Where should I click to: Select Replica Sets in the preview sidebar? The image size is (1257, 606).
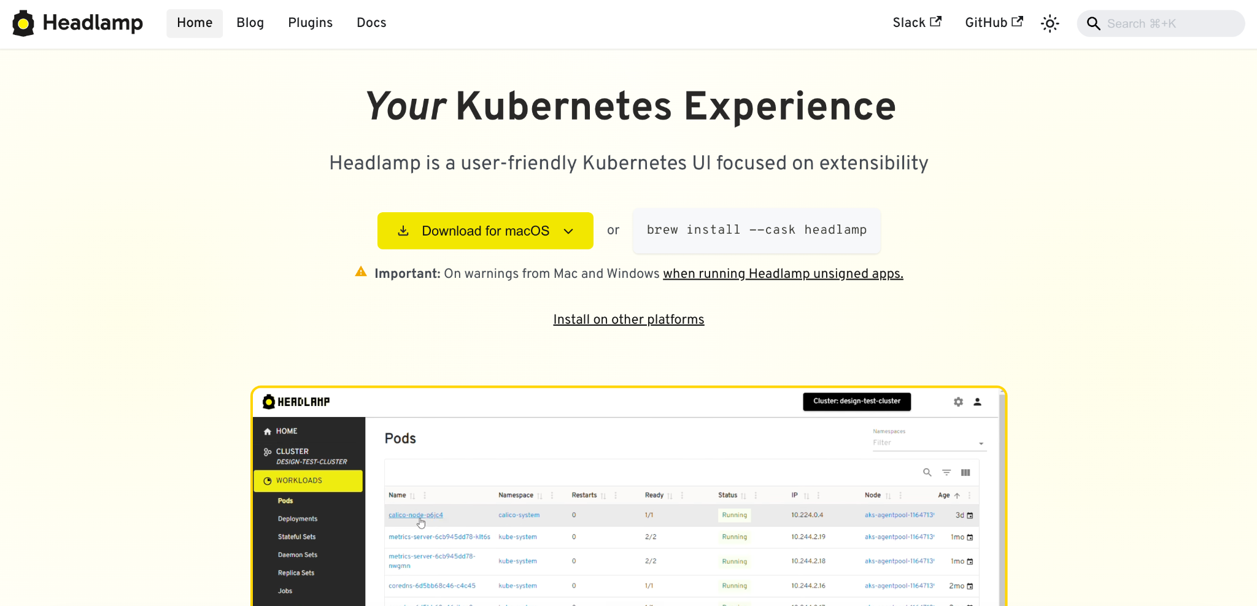point(296,573)
